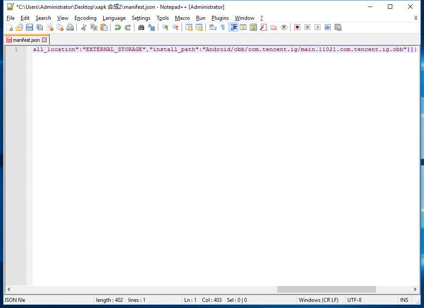The image size is (424, 308).
Task: Close the manifest.json tab with its X
Action: [x=45, y=40]
